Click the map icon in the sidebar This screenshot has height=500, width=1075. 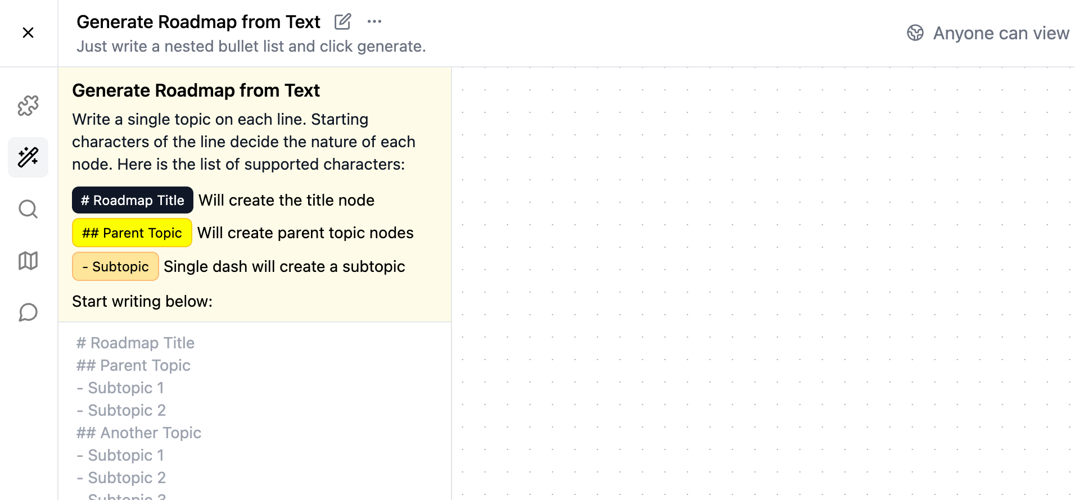pos(28,261)
